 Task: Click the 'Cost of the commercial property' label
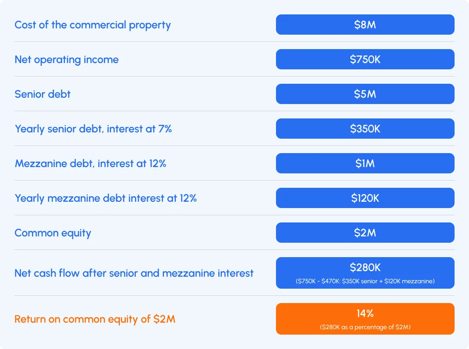pyautogui.click(x=93, y=25)
